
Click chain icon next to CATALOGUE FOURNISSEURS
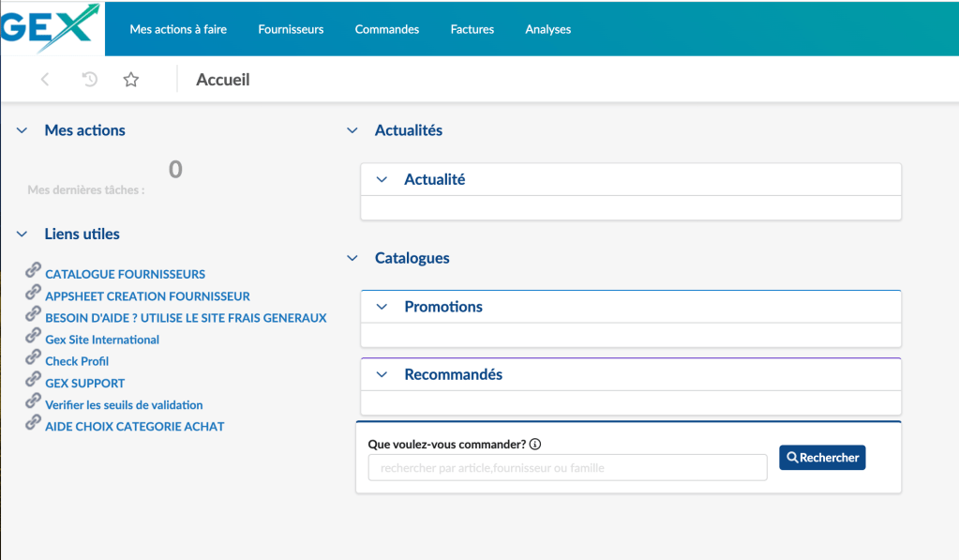34,270
